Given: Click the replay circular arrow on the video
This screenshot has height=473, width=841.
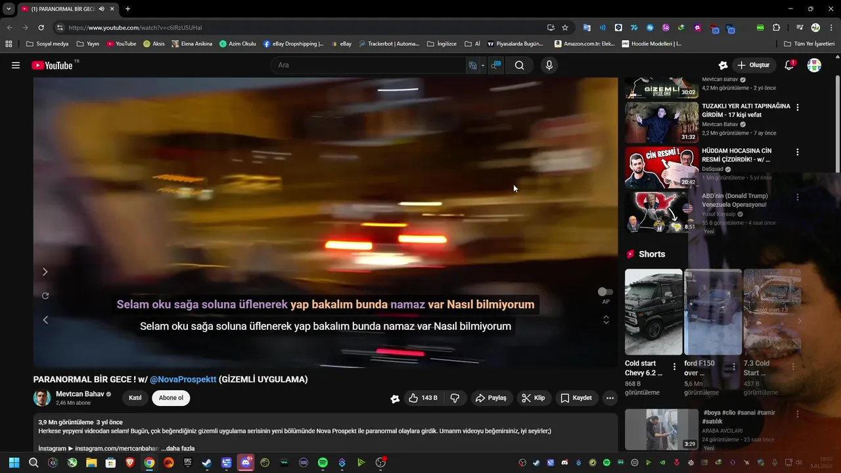Looking at the screenshot, I should click(x=45, y=296).
